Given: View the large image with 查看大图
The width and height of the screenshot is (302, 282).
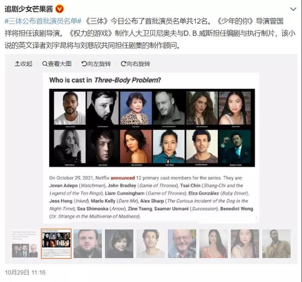Looking at the screenshot, I should pyautogui.click(x=57, y=64).
